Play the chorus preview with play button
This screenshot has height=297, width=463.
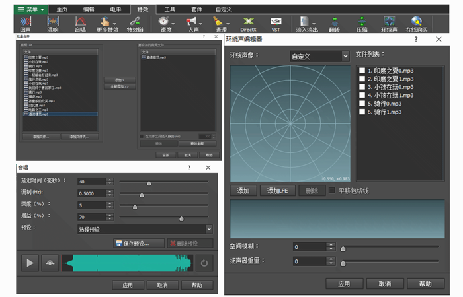click(30, 263)
